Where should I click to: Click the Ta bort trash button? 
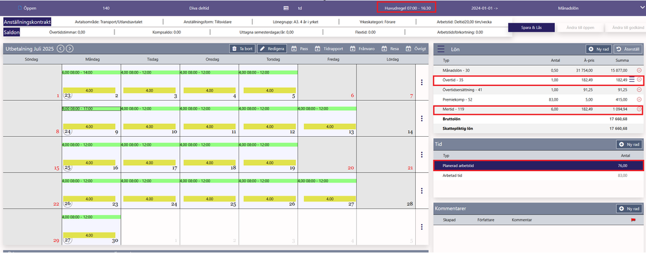[x=242, y=48]
